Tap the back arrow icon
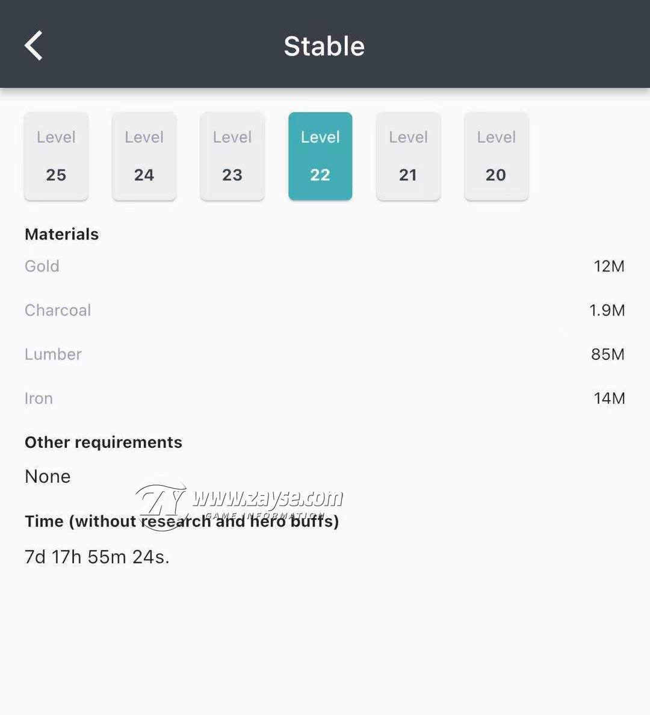 tap(33, 46)
